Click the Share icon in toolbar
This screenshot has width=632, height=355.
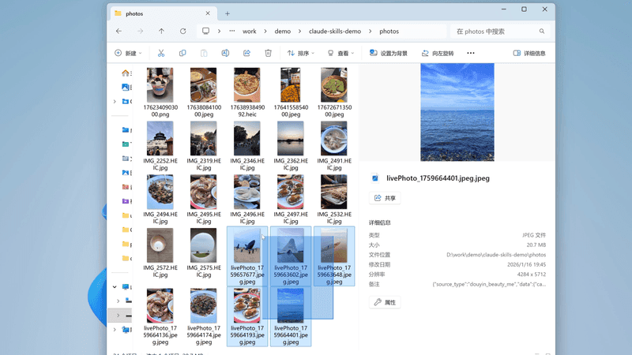point(246,53)
